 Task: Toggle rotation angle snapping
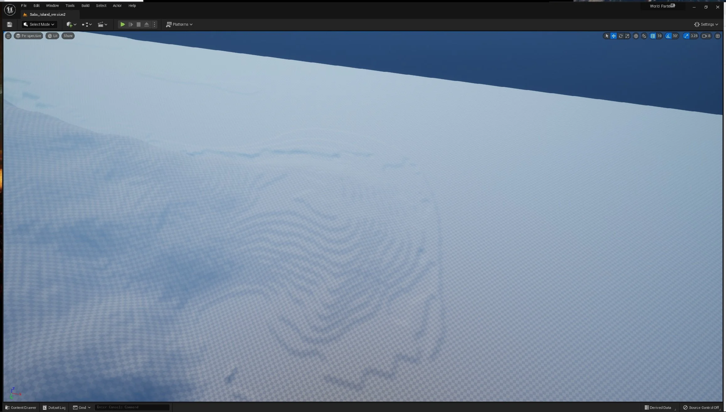(668, 36)
